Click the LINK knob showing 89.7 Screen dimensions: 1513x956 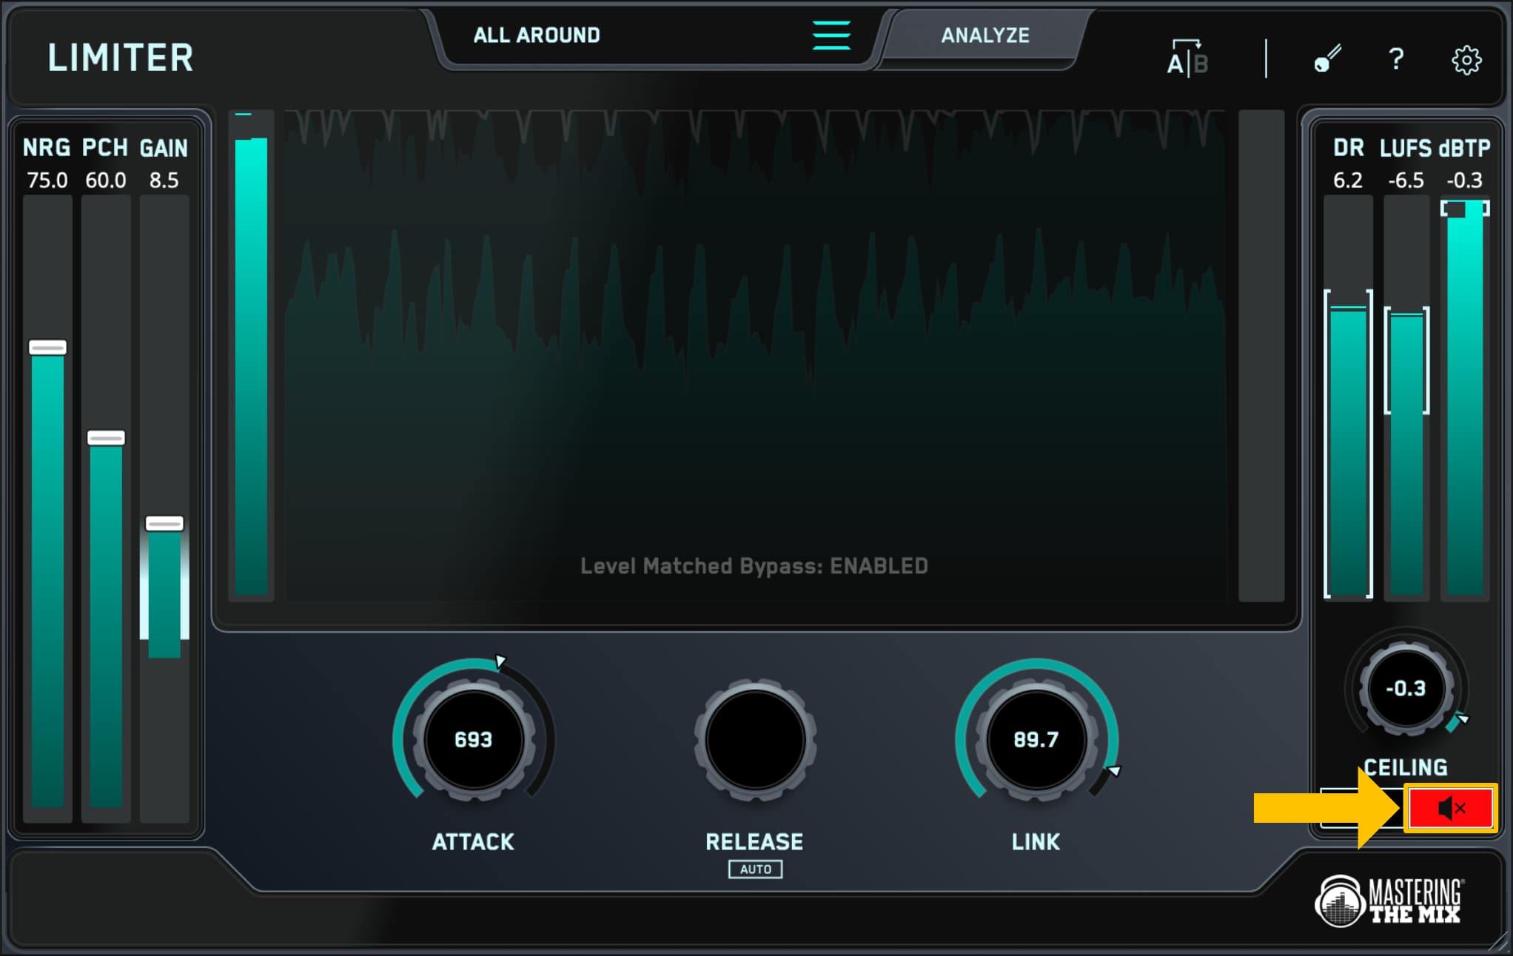[1036, 739]
